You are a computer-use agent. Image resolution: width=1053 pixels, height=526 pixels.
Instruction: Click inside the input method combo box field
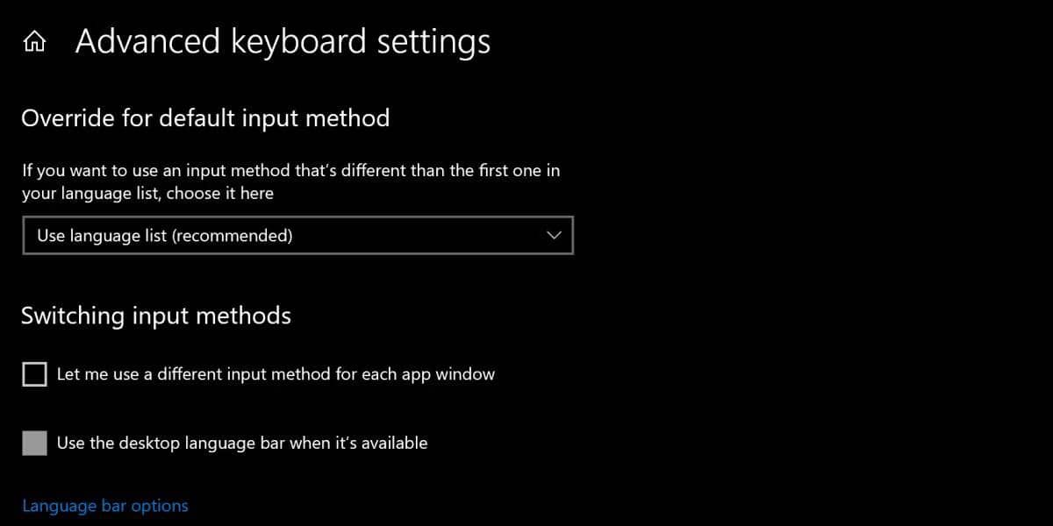point(263,235)
